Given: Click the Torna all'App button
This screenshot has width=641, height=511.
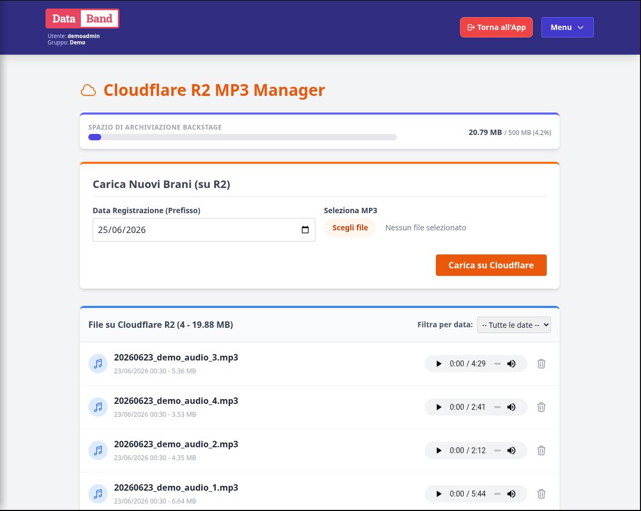Looking at the screenshot, I should (496, 27).
